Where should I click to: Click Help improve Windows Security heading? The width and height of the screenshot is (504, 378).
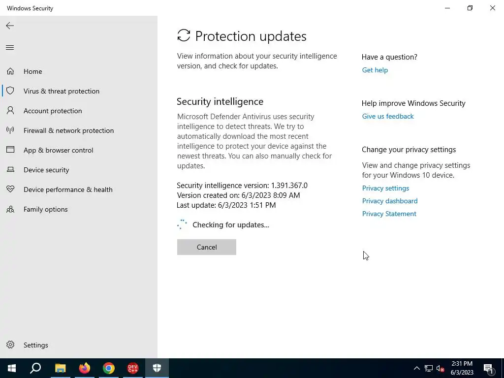coord(413,103)
